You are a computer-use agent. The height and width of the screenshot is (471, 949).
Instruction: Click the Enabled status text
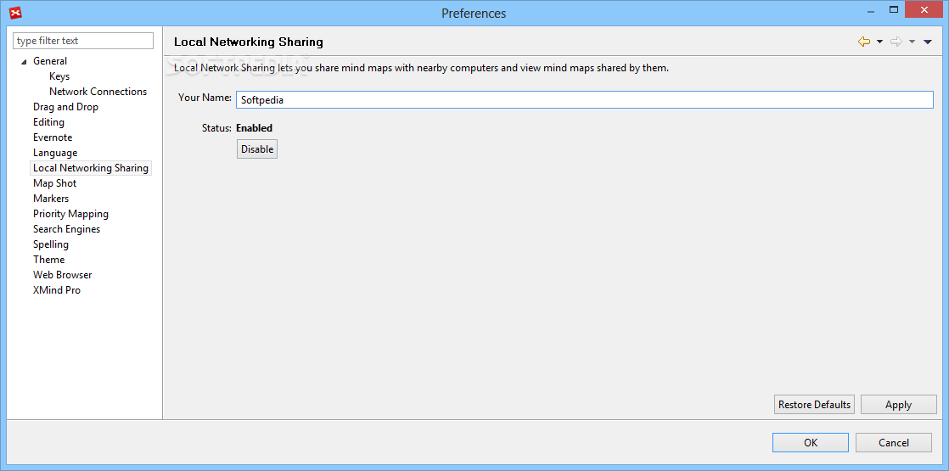click(x=254, y=128)
